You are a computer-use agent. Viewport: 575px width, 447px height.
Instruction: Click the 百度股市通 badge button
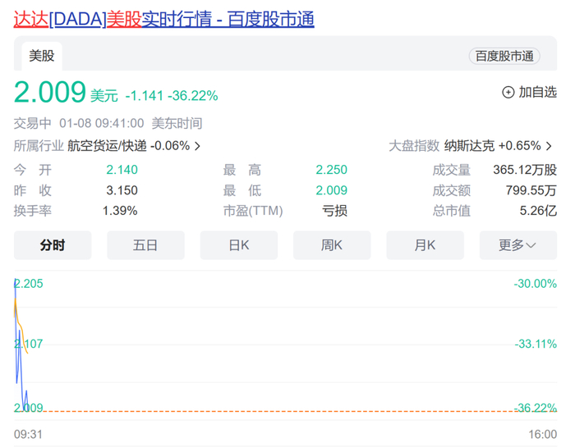coord(504,56)
